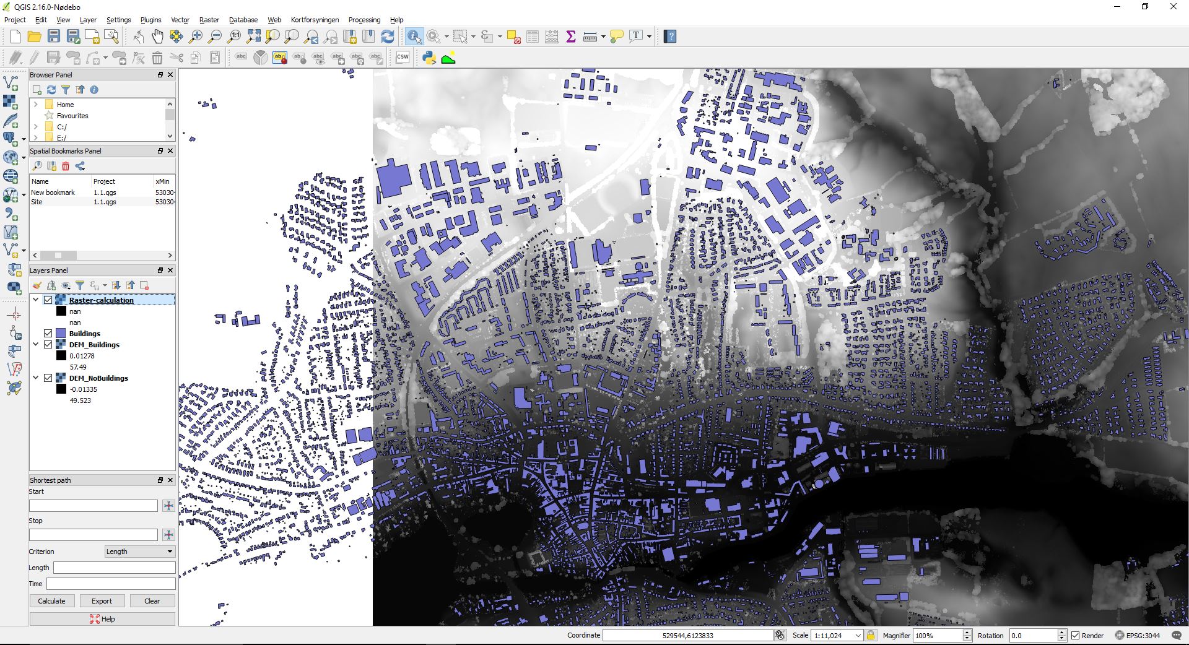Select the Site bookmark row
This screenshot has height=645, width=1189.
[x=102, y=202]
